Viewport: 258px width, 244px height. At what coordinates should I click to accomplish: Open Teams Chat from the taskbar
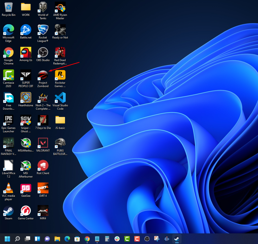pyautogui.click(x=47, y=239)
